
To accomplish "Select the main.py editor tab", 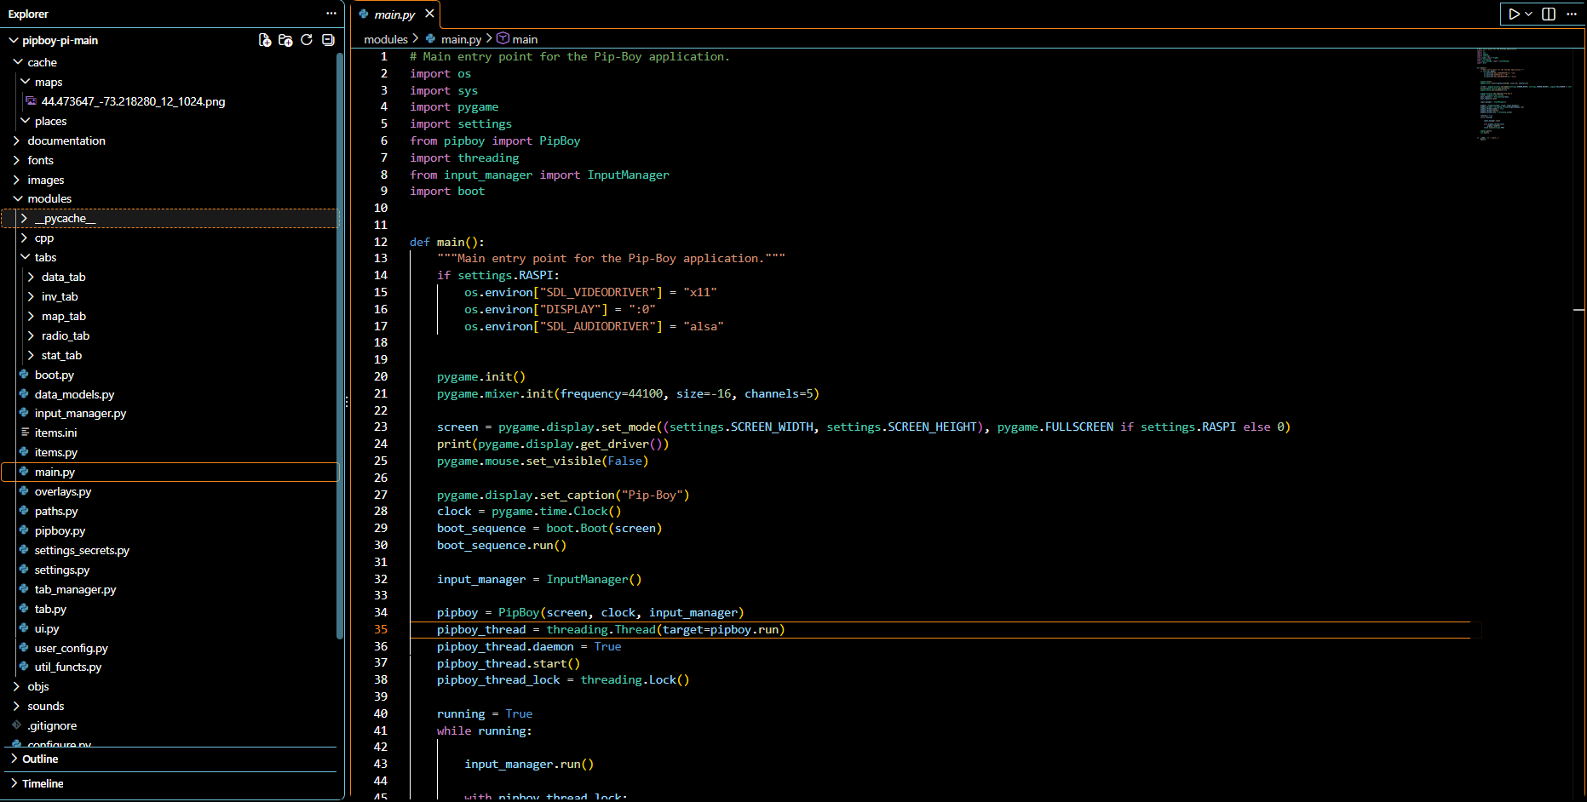I will pos(395,14).
